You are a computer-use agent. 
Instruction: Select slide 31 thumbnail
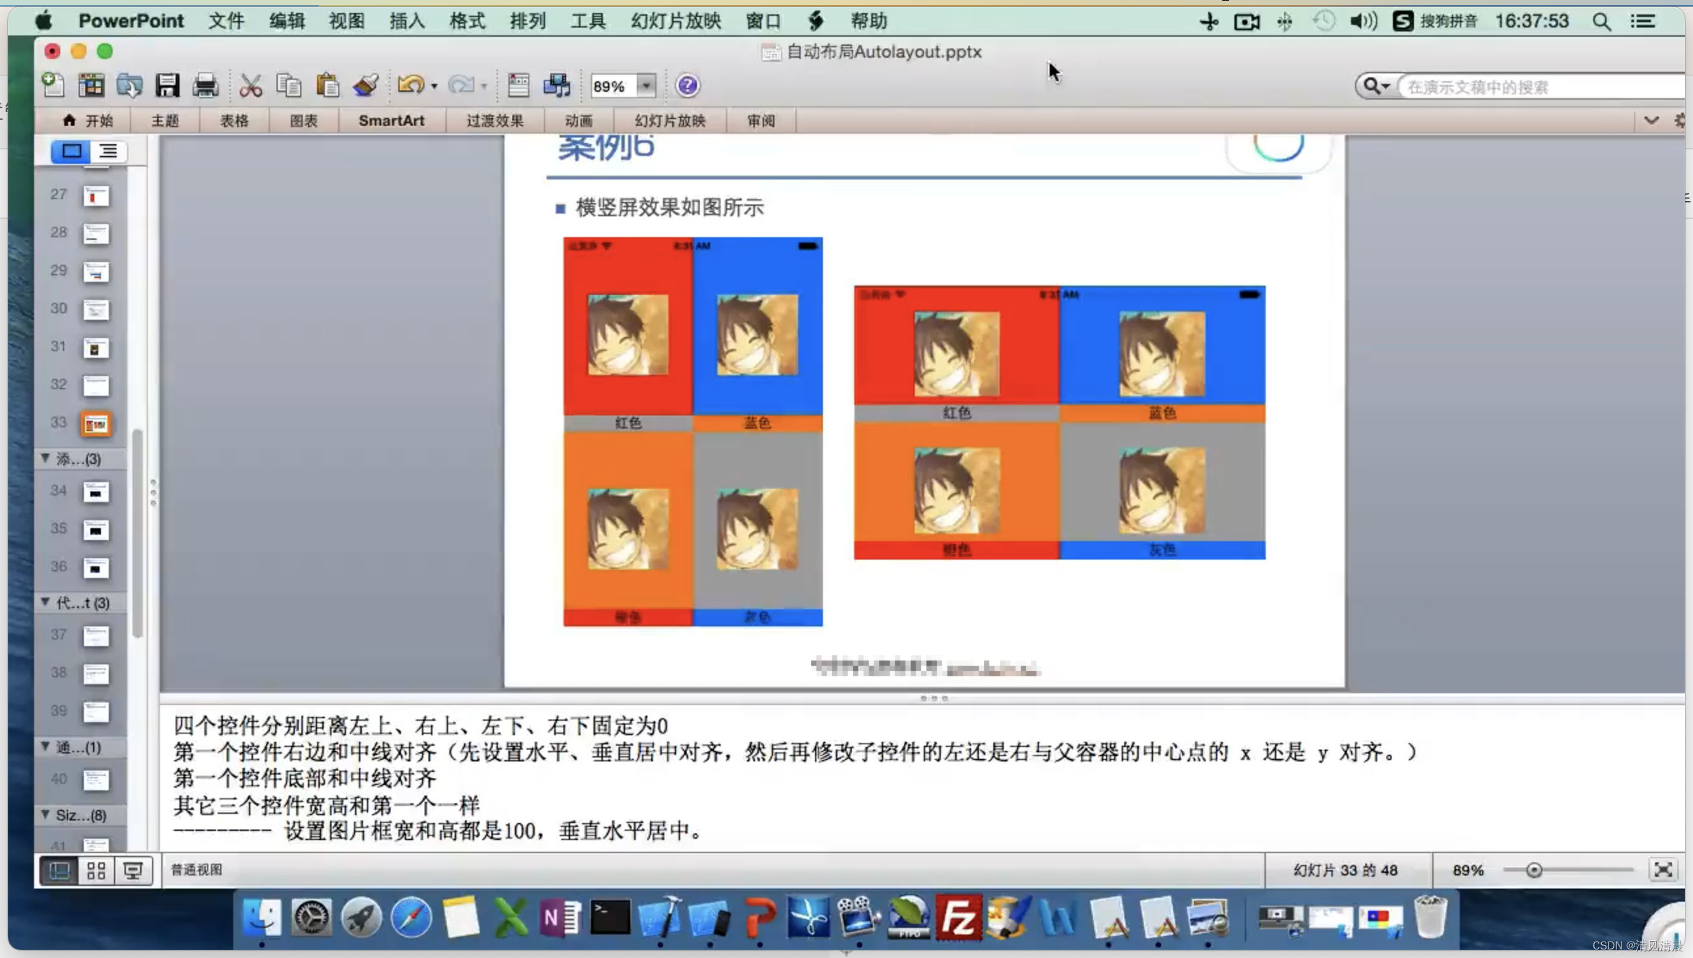[x=96, y=348]
